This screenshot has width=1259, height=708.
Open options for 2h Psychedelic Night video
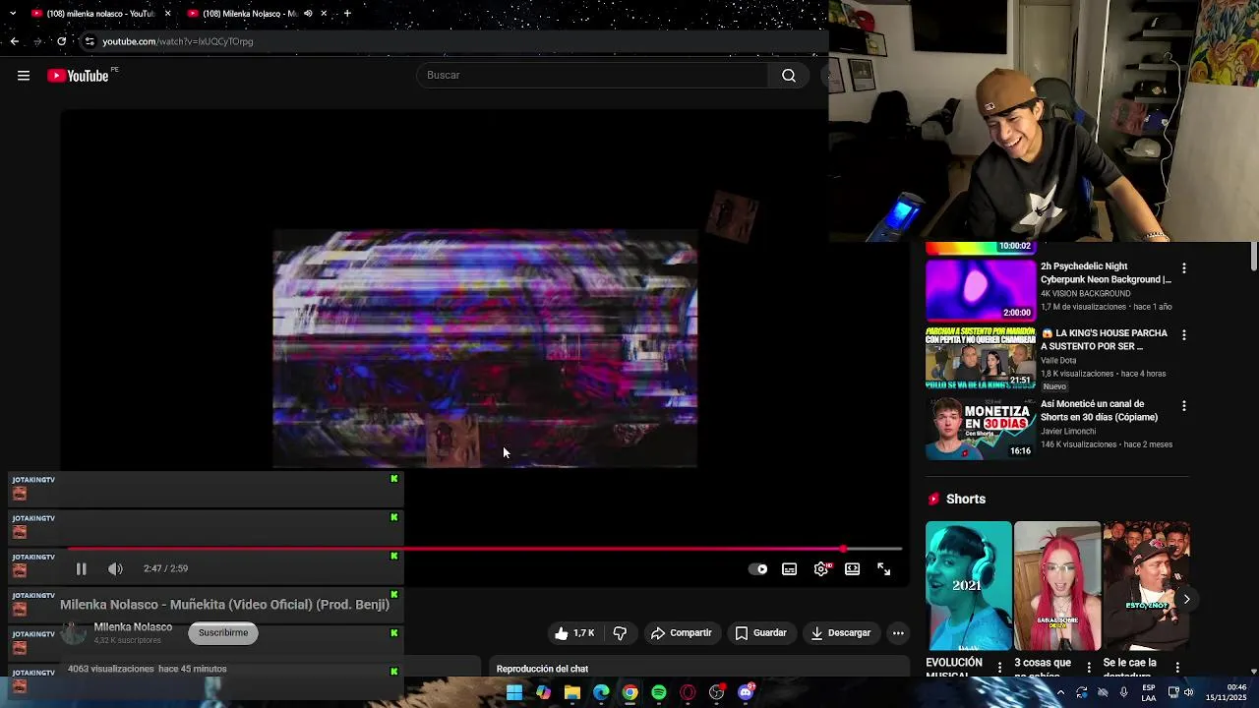1184,268
